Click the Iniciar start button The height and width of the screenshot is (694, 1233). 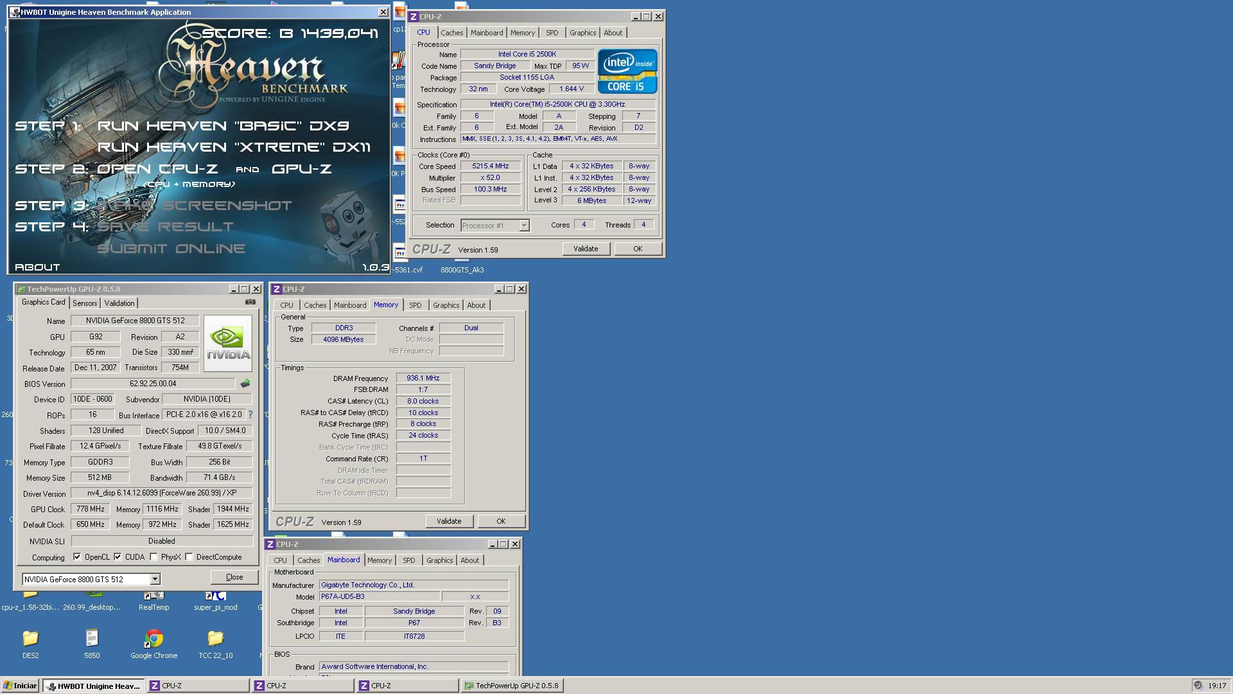click(x=19, y=686)
